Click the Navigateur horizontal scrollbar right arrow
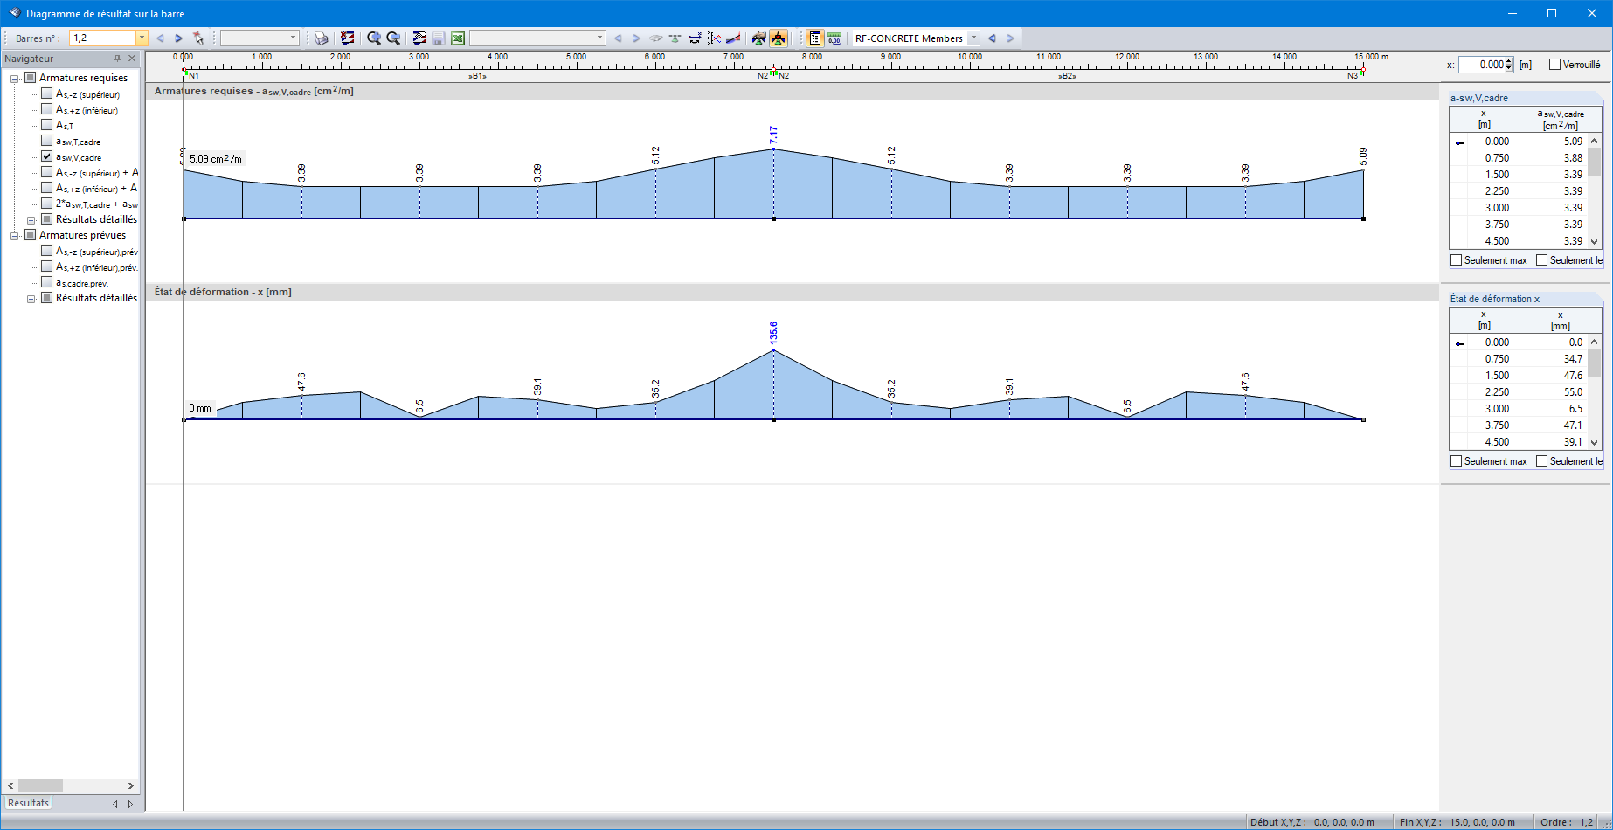 [131, 785]
